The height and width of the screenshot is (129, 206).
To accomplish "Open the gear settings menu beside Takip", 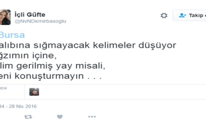I will click(x=164, y=15).
